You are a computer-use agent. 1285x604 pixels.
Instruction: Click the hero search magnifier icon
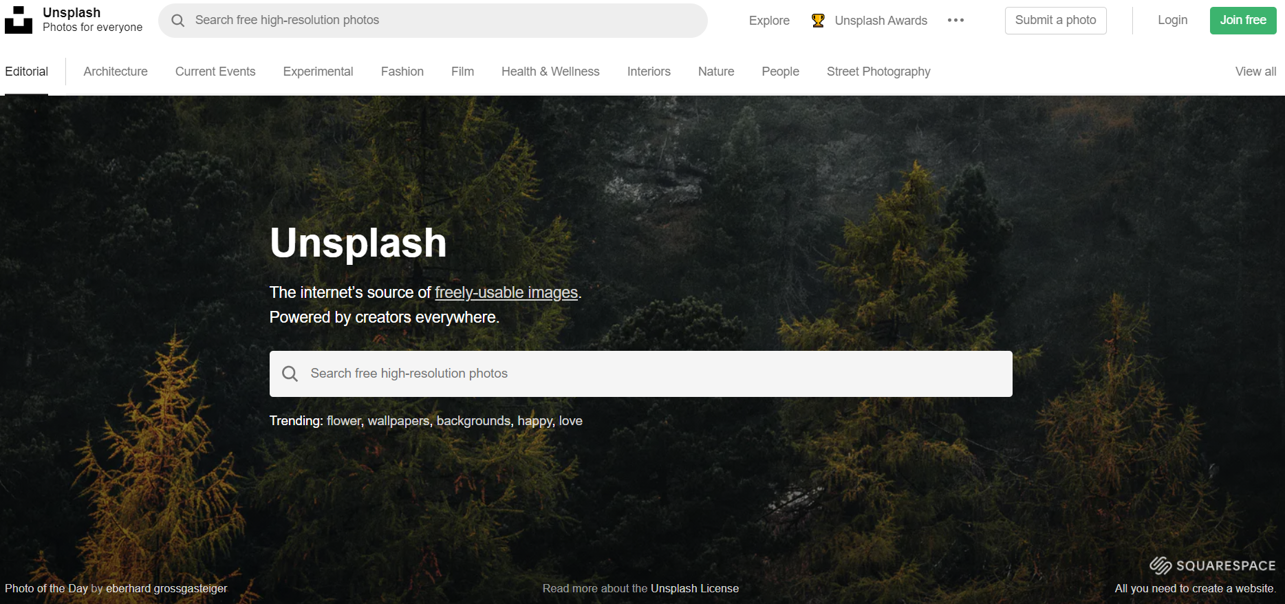coord(290,374)
